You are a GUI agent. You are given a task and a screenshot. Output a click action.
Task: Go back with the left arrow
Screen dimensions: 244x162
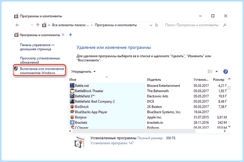coord(17,25)
